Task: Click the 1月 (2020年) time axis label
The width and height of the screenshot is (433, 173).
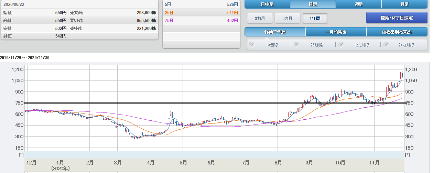Action: click(x=61, y=165)
